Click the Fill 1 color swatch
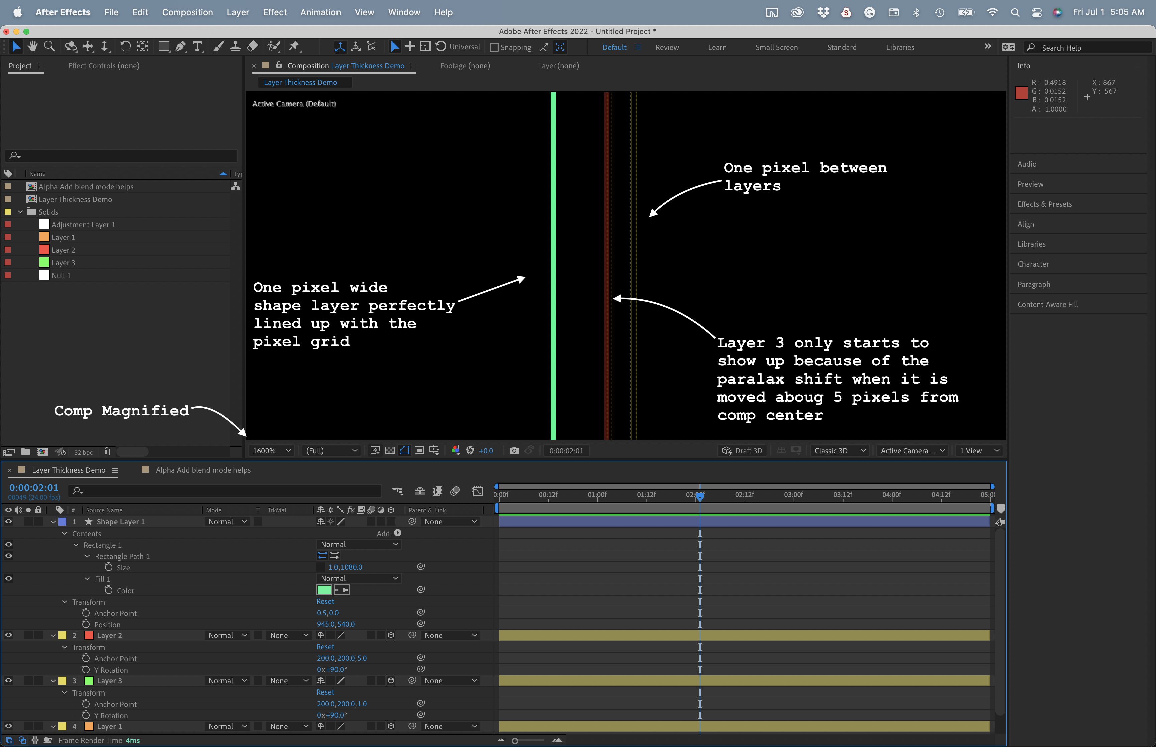Image resolution: width=1156 pixels, height=747 pixels. [324, 590]
